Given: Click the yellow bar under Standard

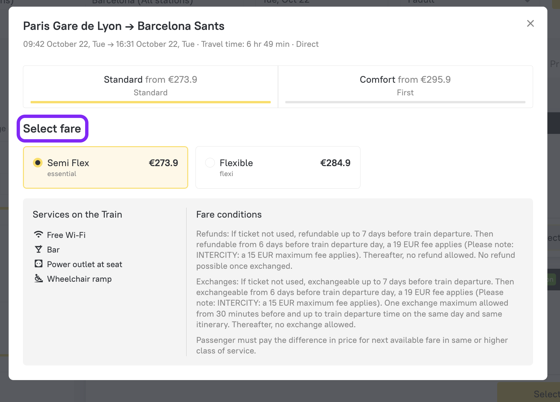Looking at the screenshot, I should click(x=150, y=102).
